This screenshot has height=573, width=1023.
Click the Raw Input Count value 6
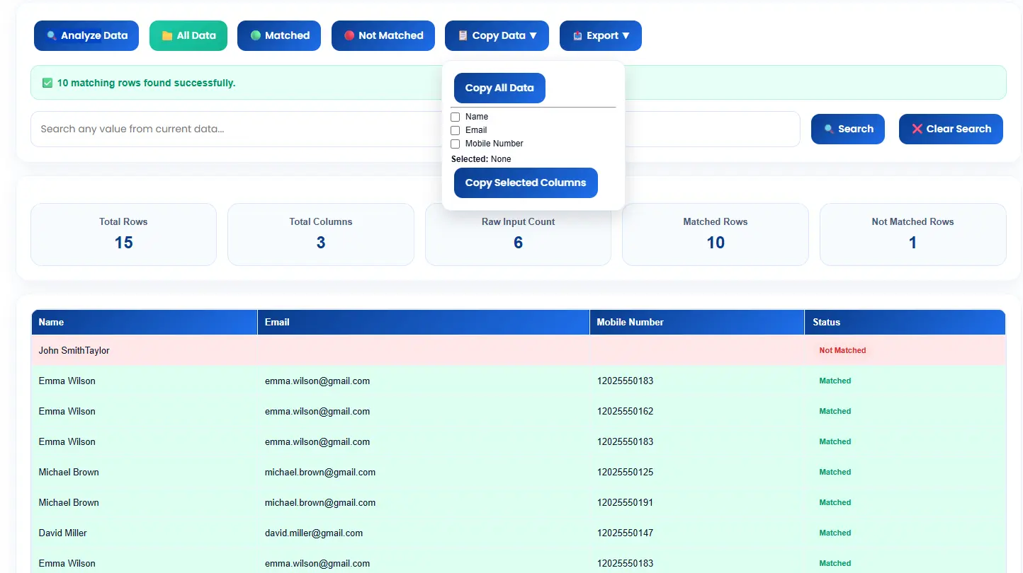point(518,243)
